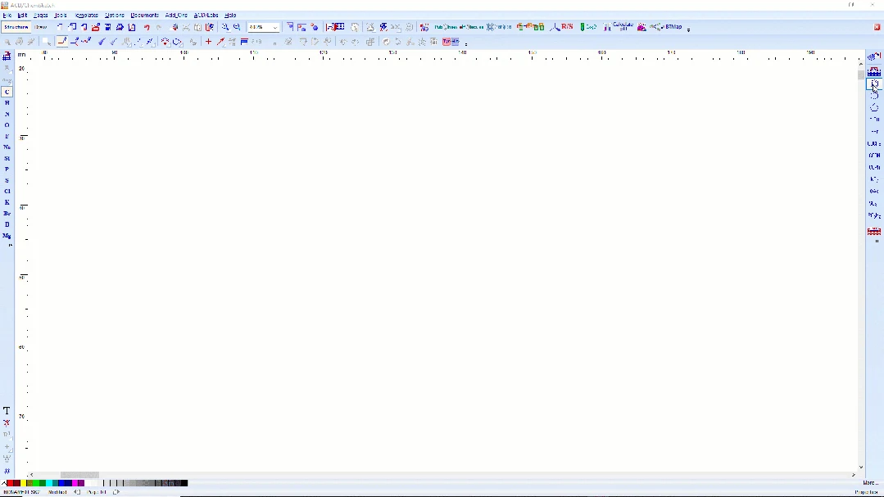Image resolution: width=884 pixels, height=497 pixels.
Task: Choose the Oxygen atom in left toolbar
Action: pyautogui.click(x=7, y=125)
